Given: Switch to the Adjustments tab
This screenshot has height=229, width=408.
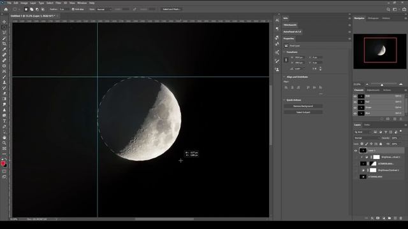Looking at the screenshot, I should tap(373, 90).
